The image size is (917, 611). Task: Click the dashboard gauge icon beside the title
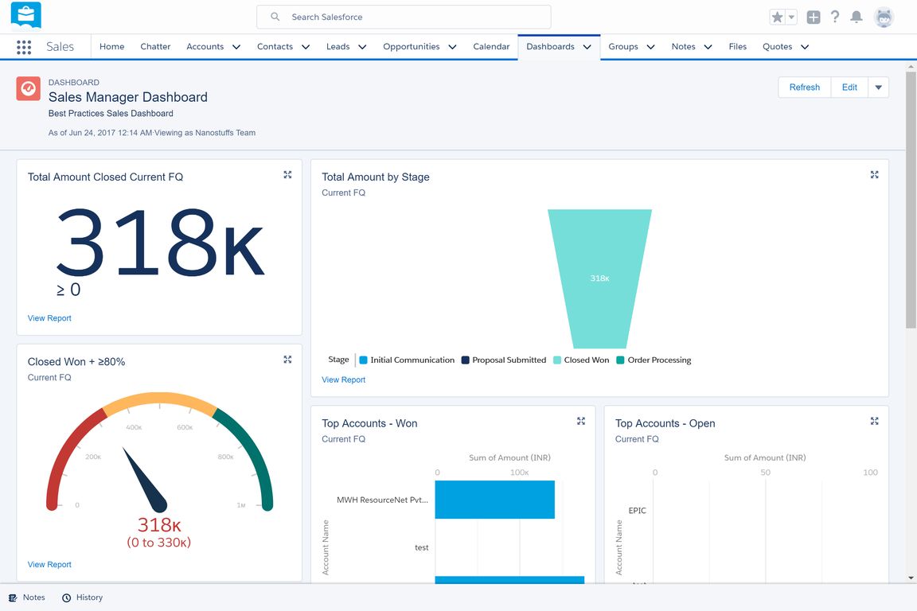tap(28, 88)
